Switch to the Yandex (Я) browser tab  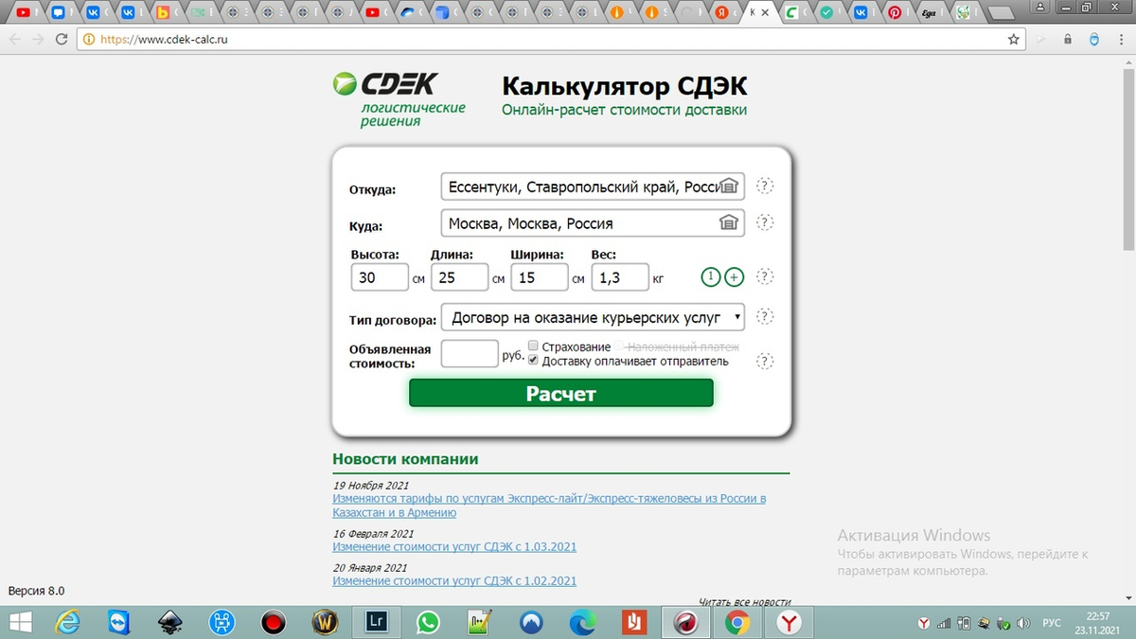721,13
